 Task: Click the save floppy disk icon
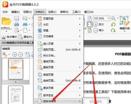point(17,18)
